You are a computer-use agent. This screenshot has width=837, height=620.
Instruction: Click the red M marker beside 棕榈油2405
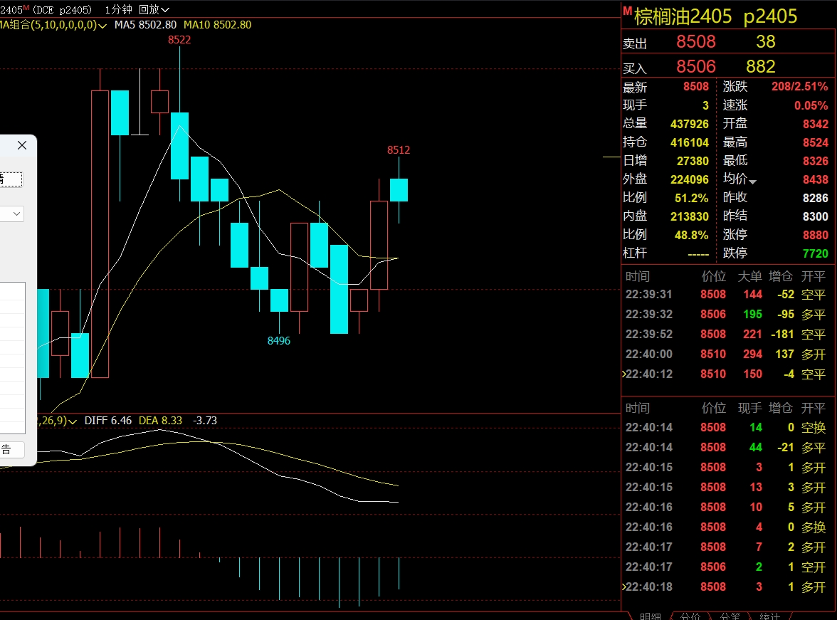(627, 11)
